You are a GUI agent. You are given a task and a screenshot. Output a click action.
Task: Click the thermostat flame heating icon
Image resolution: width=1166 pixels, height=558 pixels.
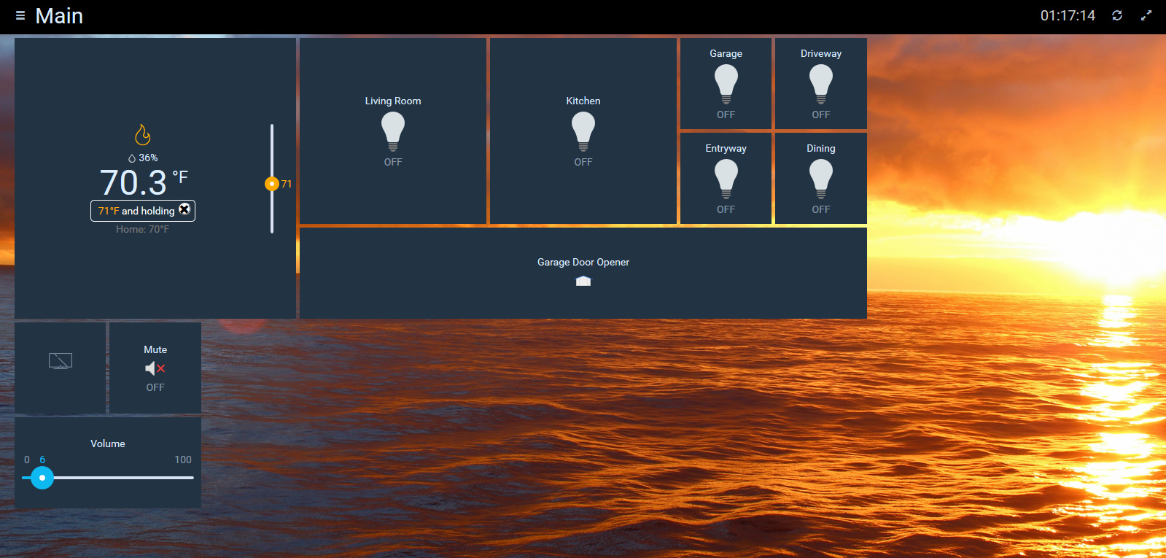pos(143,135)
